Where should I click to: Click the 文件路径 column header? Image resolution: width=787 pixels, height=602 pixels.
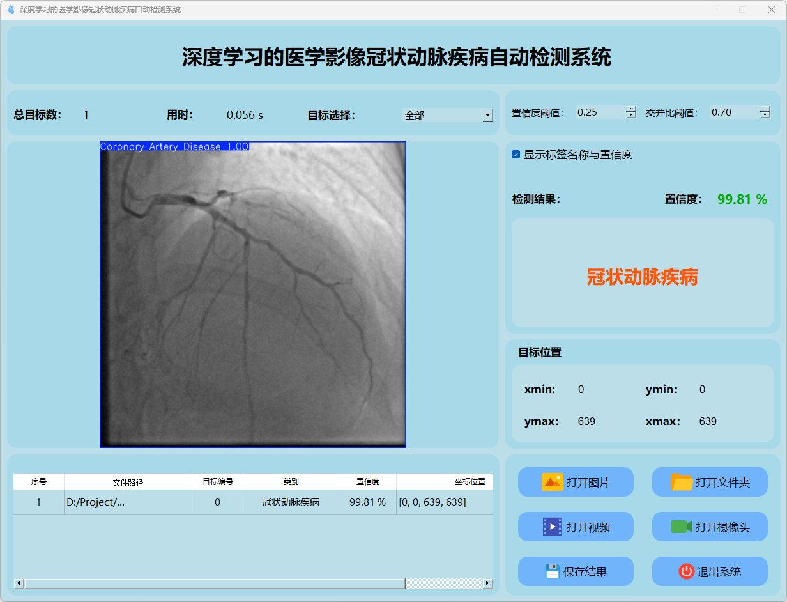click(x=128, y=482)
